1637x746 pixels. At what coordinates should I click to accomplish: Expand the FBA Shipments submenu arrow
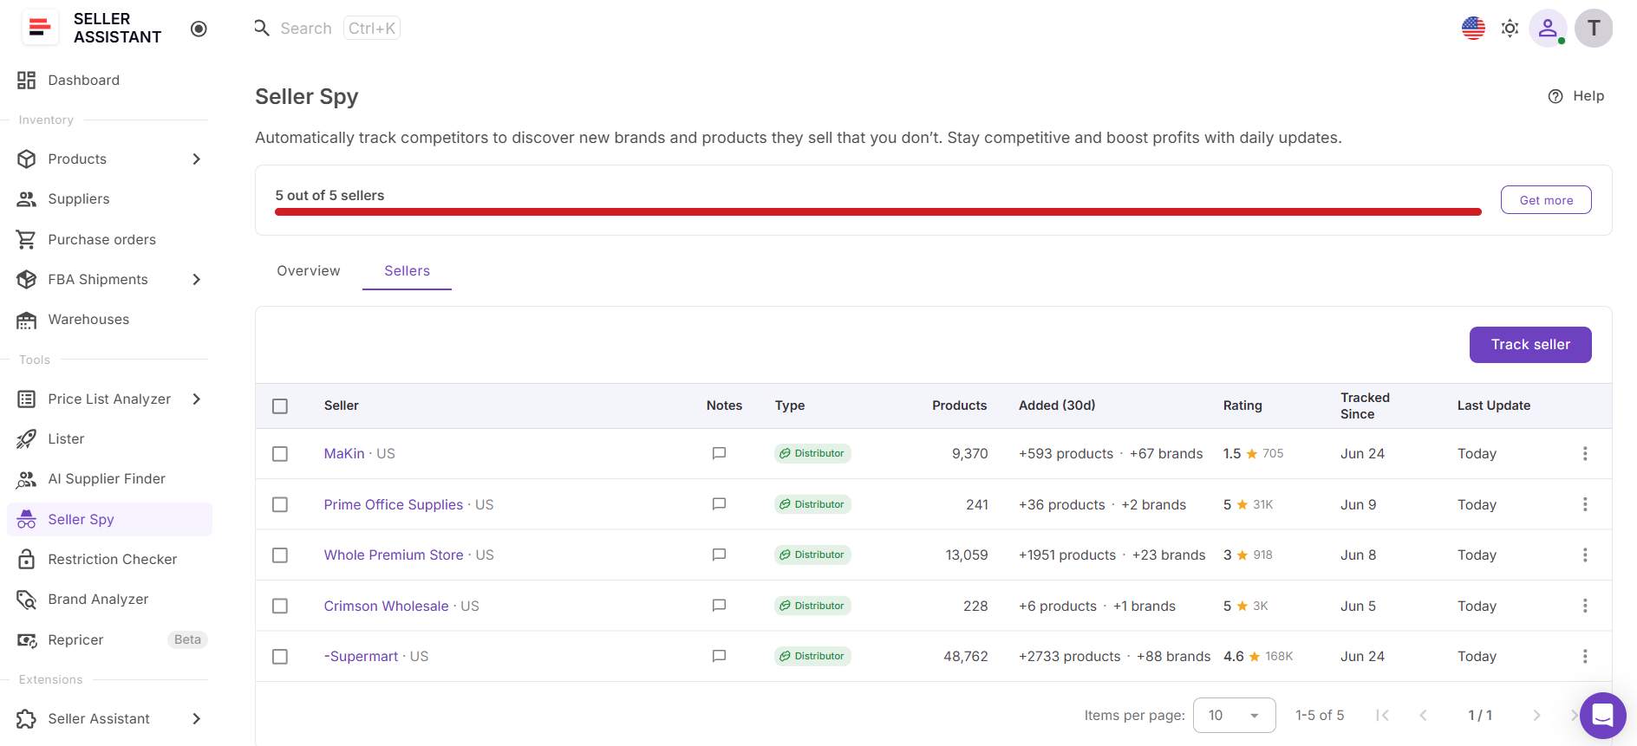tap(197, 279)
